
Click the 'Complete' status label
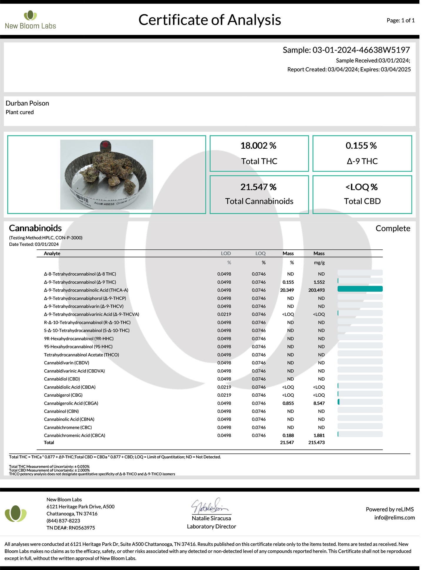pos(393,228)
